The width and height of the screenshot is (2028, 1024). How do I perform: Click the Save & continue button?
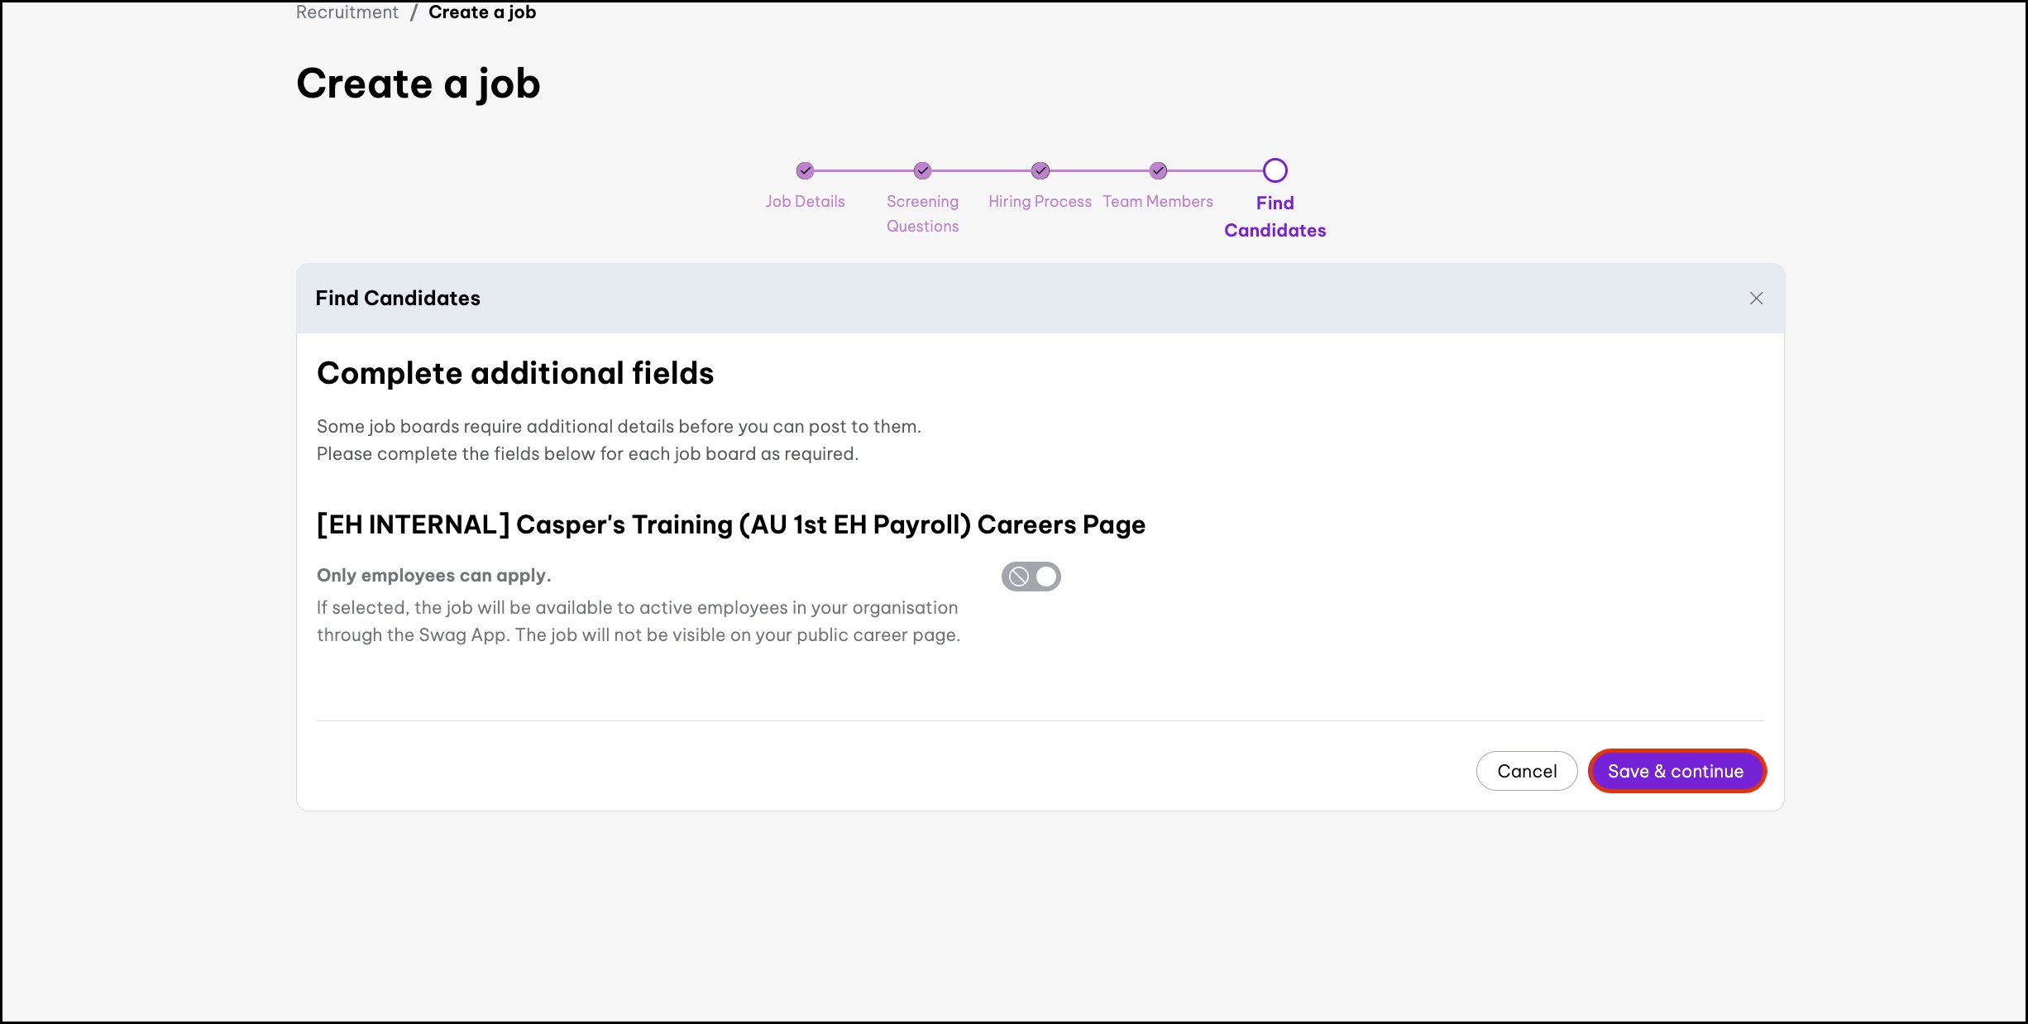(1676, 771)
